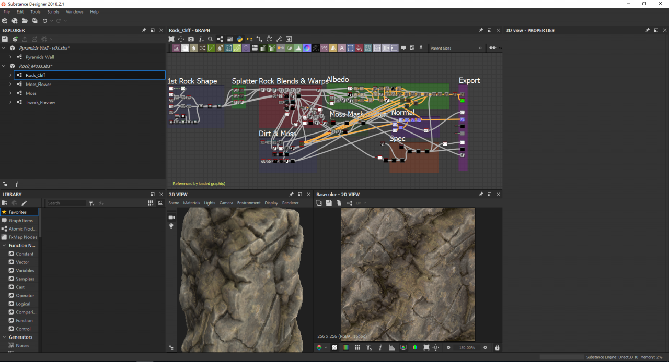
Task: Collapse the Generators category in Library
Action: (4, 337)
